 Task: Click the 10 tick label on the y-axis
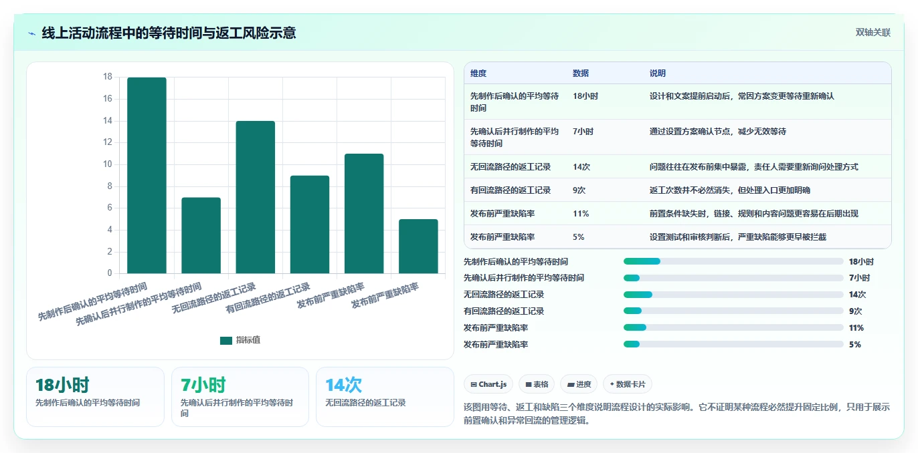(107, 164)
